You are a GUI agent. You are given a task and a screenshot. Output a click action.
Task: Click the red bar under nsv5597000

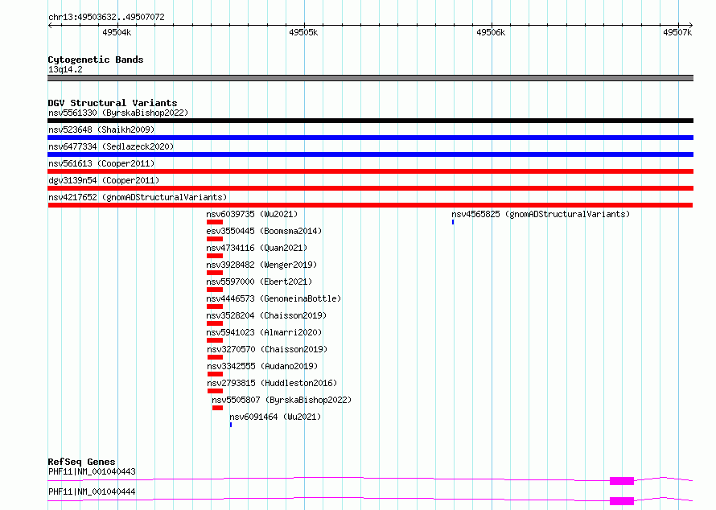click(215, 290)
